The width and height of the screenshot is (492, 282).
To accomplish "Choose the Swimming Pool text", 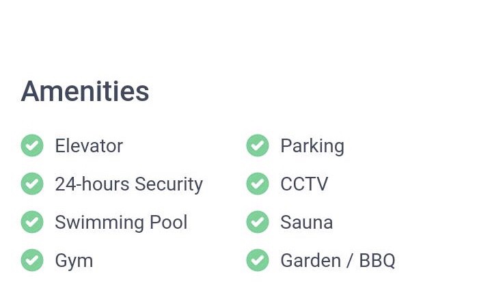I will (x=121, y=223).
